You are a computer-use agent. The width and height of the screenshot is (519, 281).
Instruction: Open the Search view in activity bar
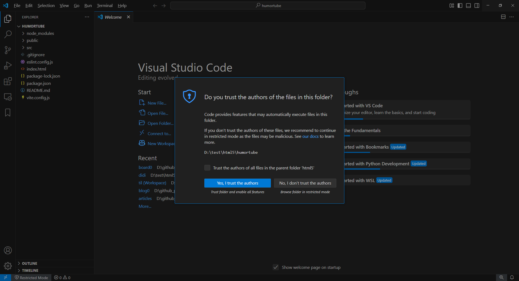pyautogui.click(x=8, y=34)
